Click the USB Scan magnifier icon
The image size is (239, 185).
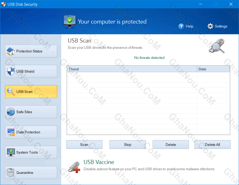[x=11, y=92]
